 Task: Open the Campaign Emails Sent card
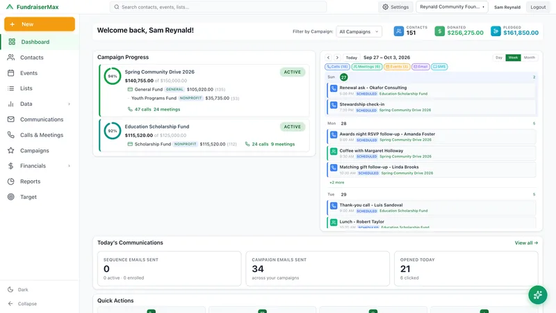tap(318, 268)
